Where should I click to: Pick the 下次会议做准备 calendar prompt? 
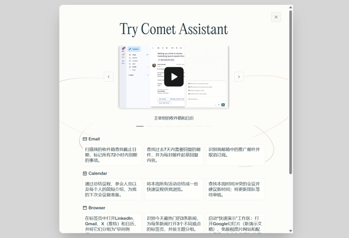tap(112, 189)
